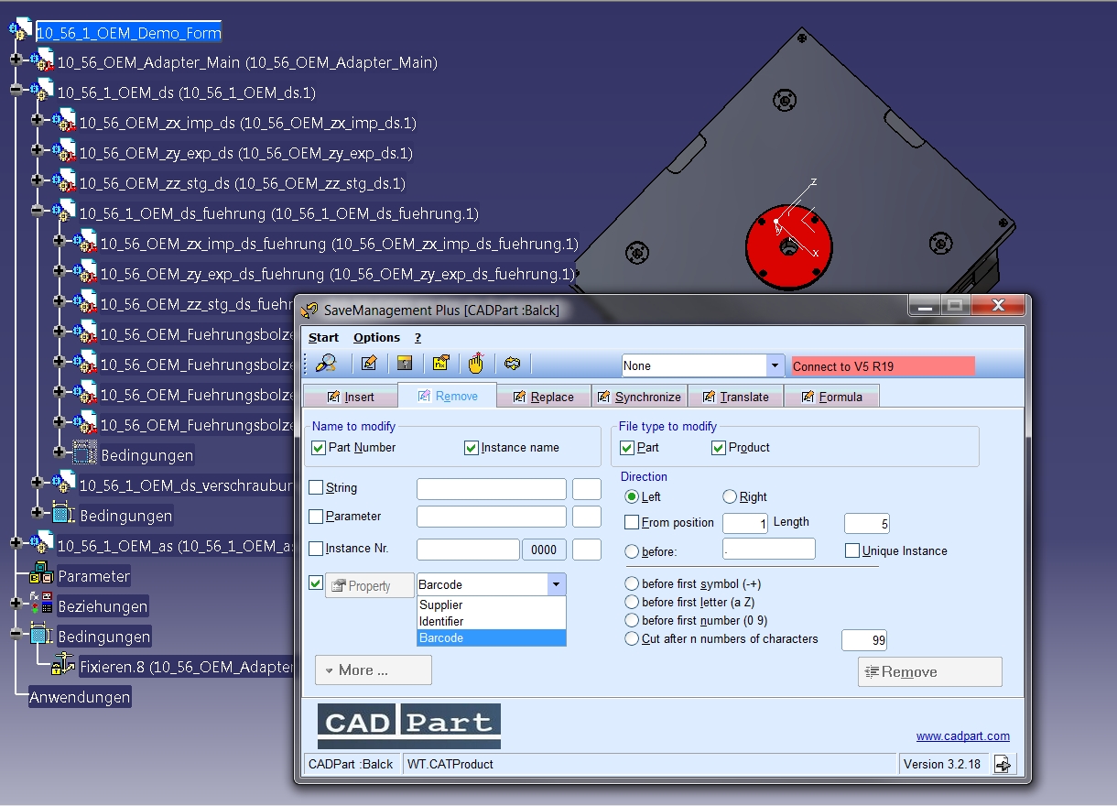Image resolution: width=1117 pixels, height=806 pixels.
Task: Select the Right direction radio button
Action: coord(730,497)
